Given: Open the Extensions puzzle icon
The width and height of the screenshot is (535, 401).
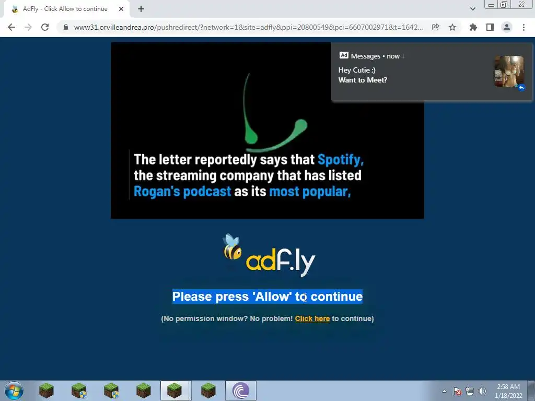Looking at the screenshot, I should [473, 27].
